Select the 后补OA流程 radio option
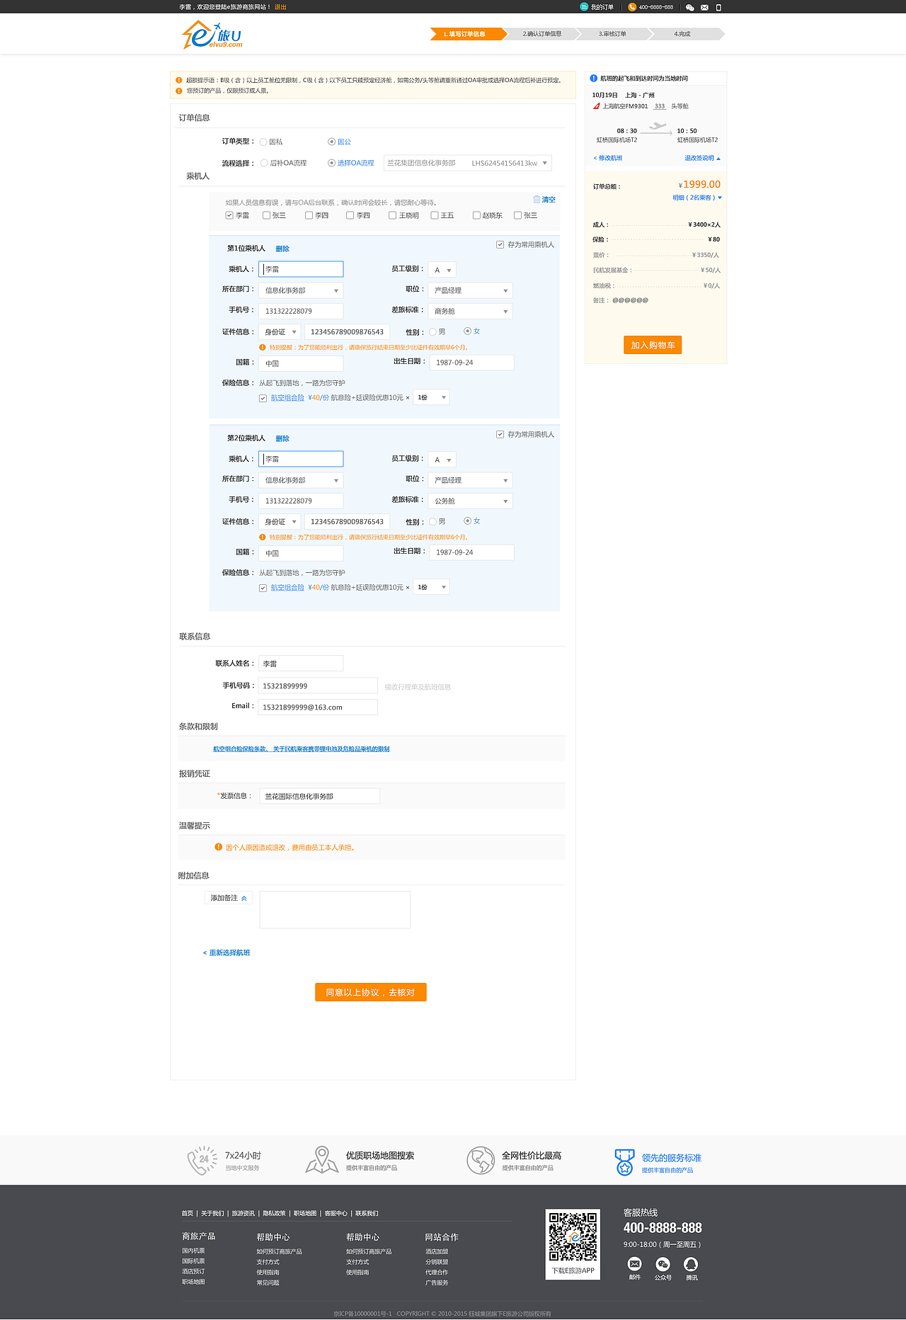 click(264, 163)
